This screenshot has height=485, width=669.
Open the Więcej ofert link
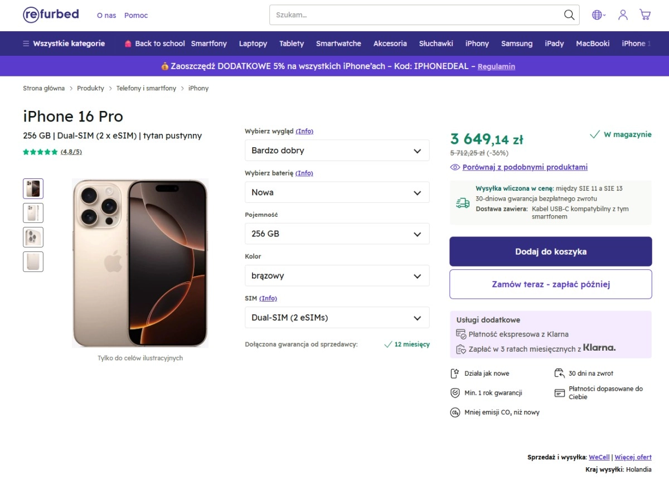click(633, 457)
